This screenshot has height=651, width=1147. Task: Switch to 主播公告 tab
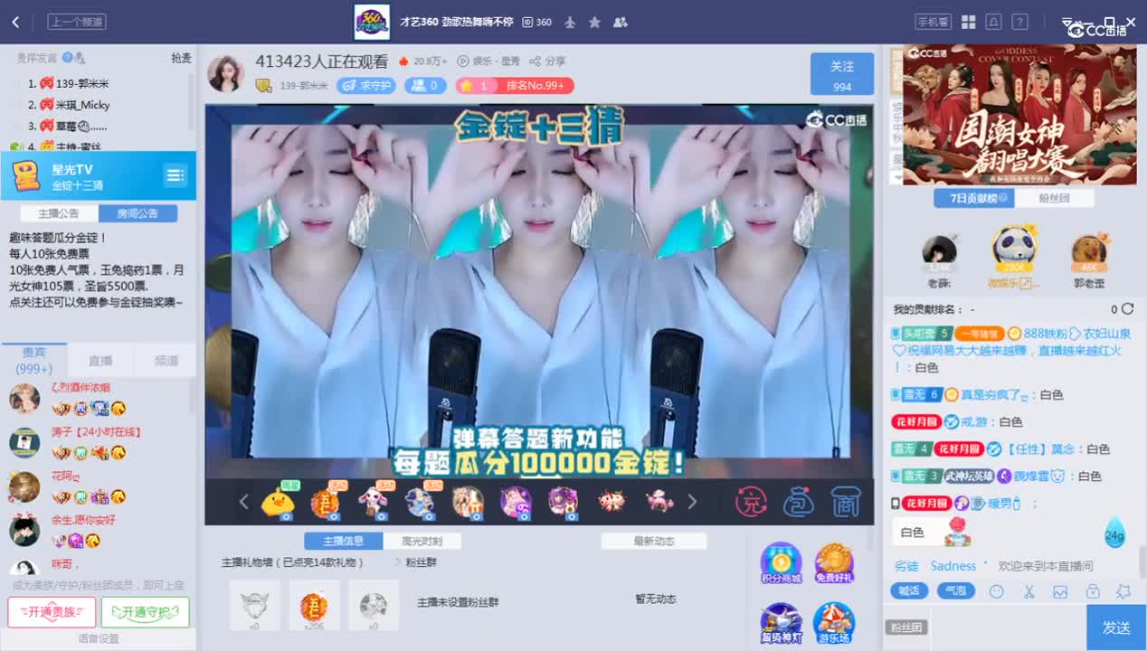[x=59, y=213]
